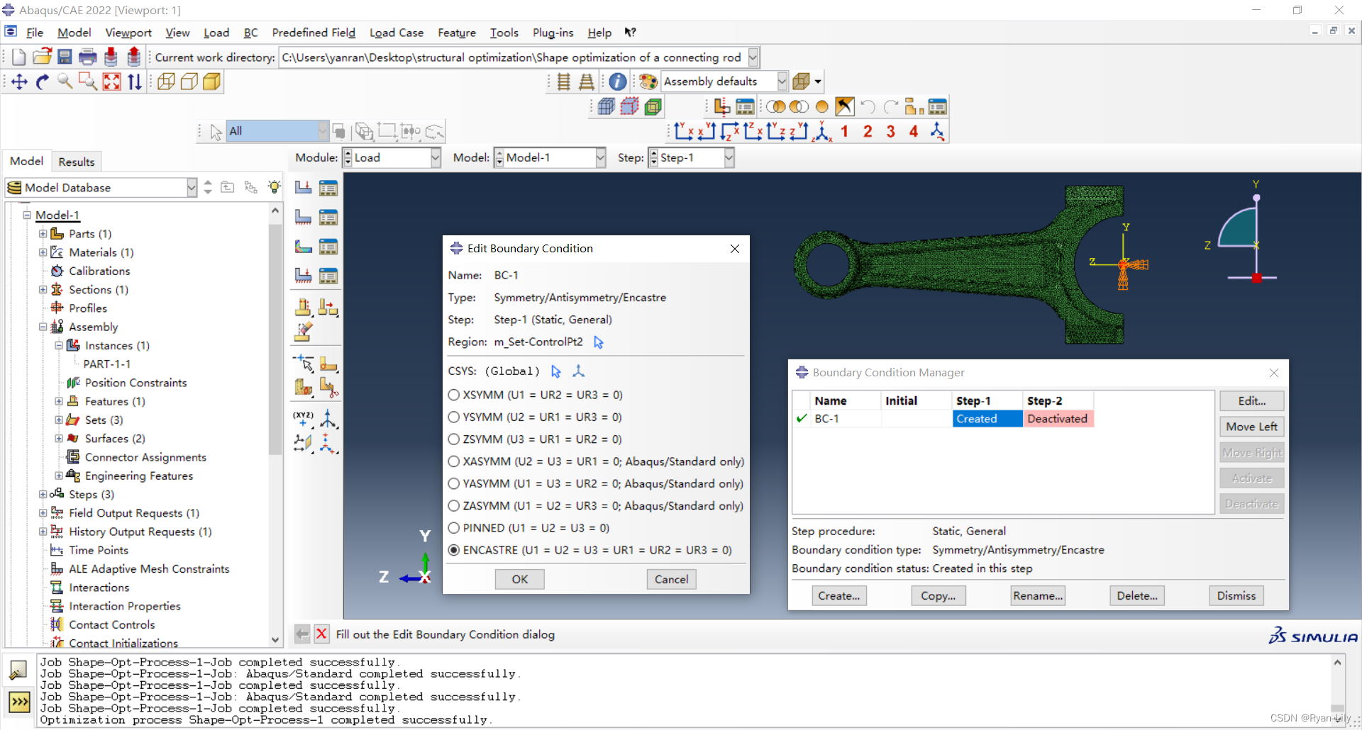1362x730 pixels.
Task: Select the Rotate View tool
Action: [43, 82]
